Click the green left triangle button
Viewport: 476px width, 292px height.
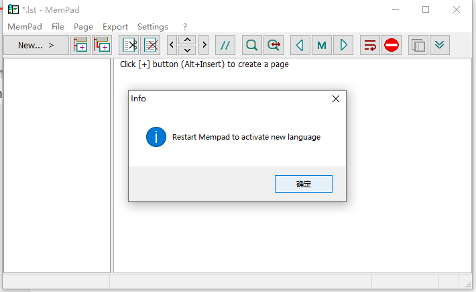(300, 45)
